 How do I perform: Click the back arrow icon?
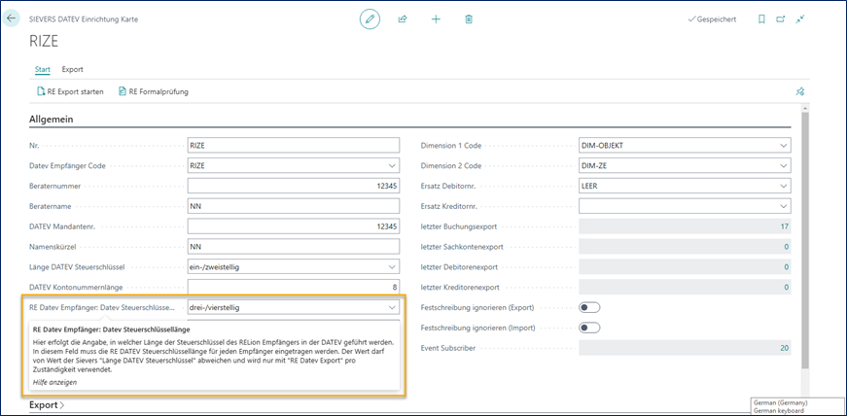pos(13,18)
